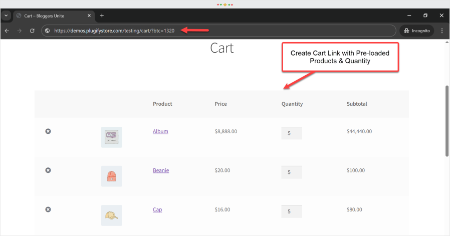Close the Cart – Bloggers Unite tab
This screenshot has height=236, width=450.
coord(88,16)
